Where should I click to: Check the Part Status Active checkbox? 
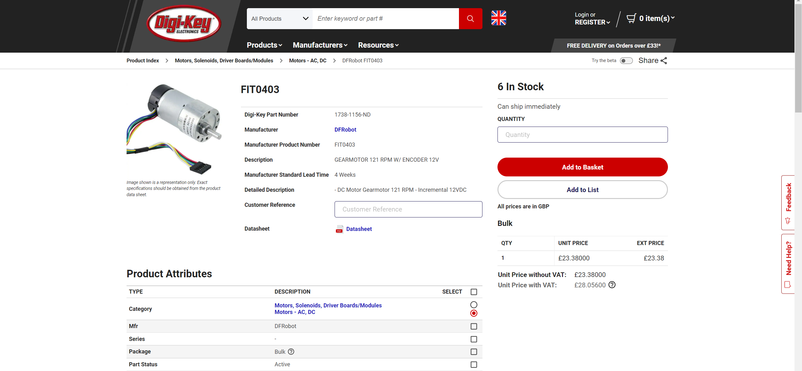tap(474, 364)
